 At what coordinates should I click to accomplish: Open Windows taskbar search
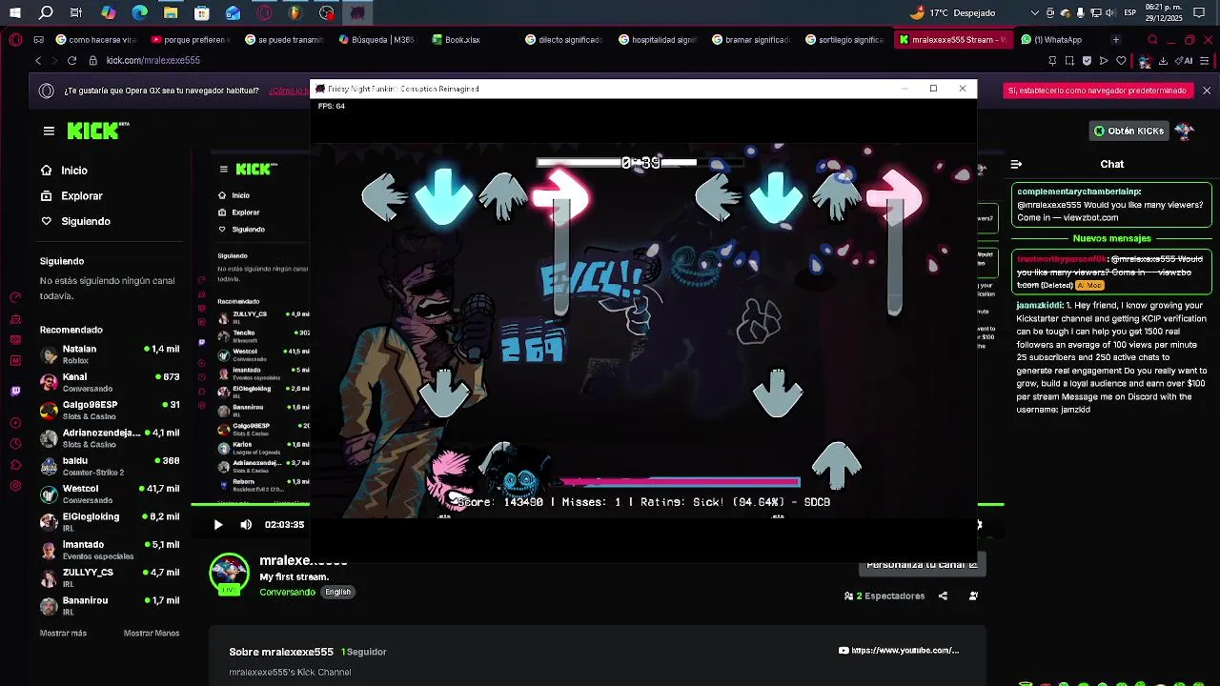tap(46, 13)
